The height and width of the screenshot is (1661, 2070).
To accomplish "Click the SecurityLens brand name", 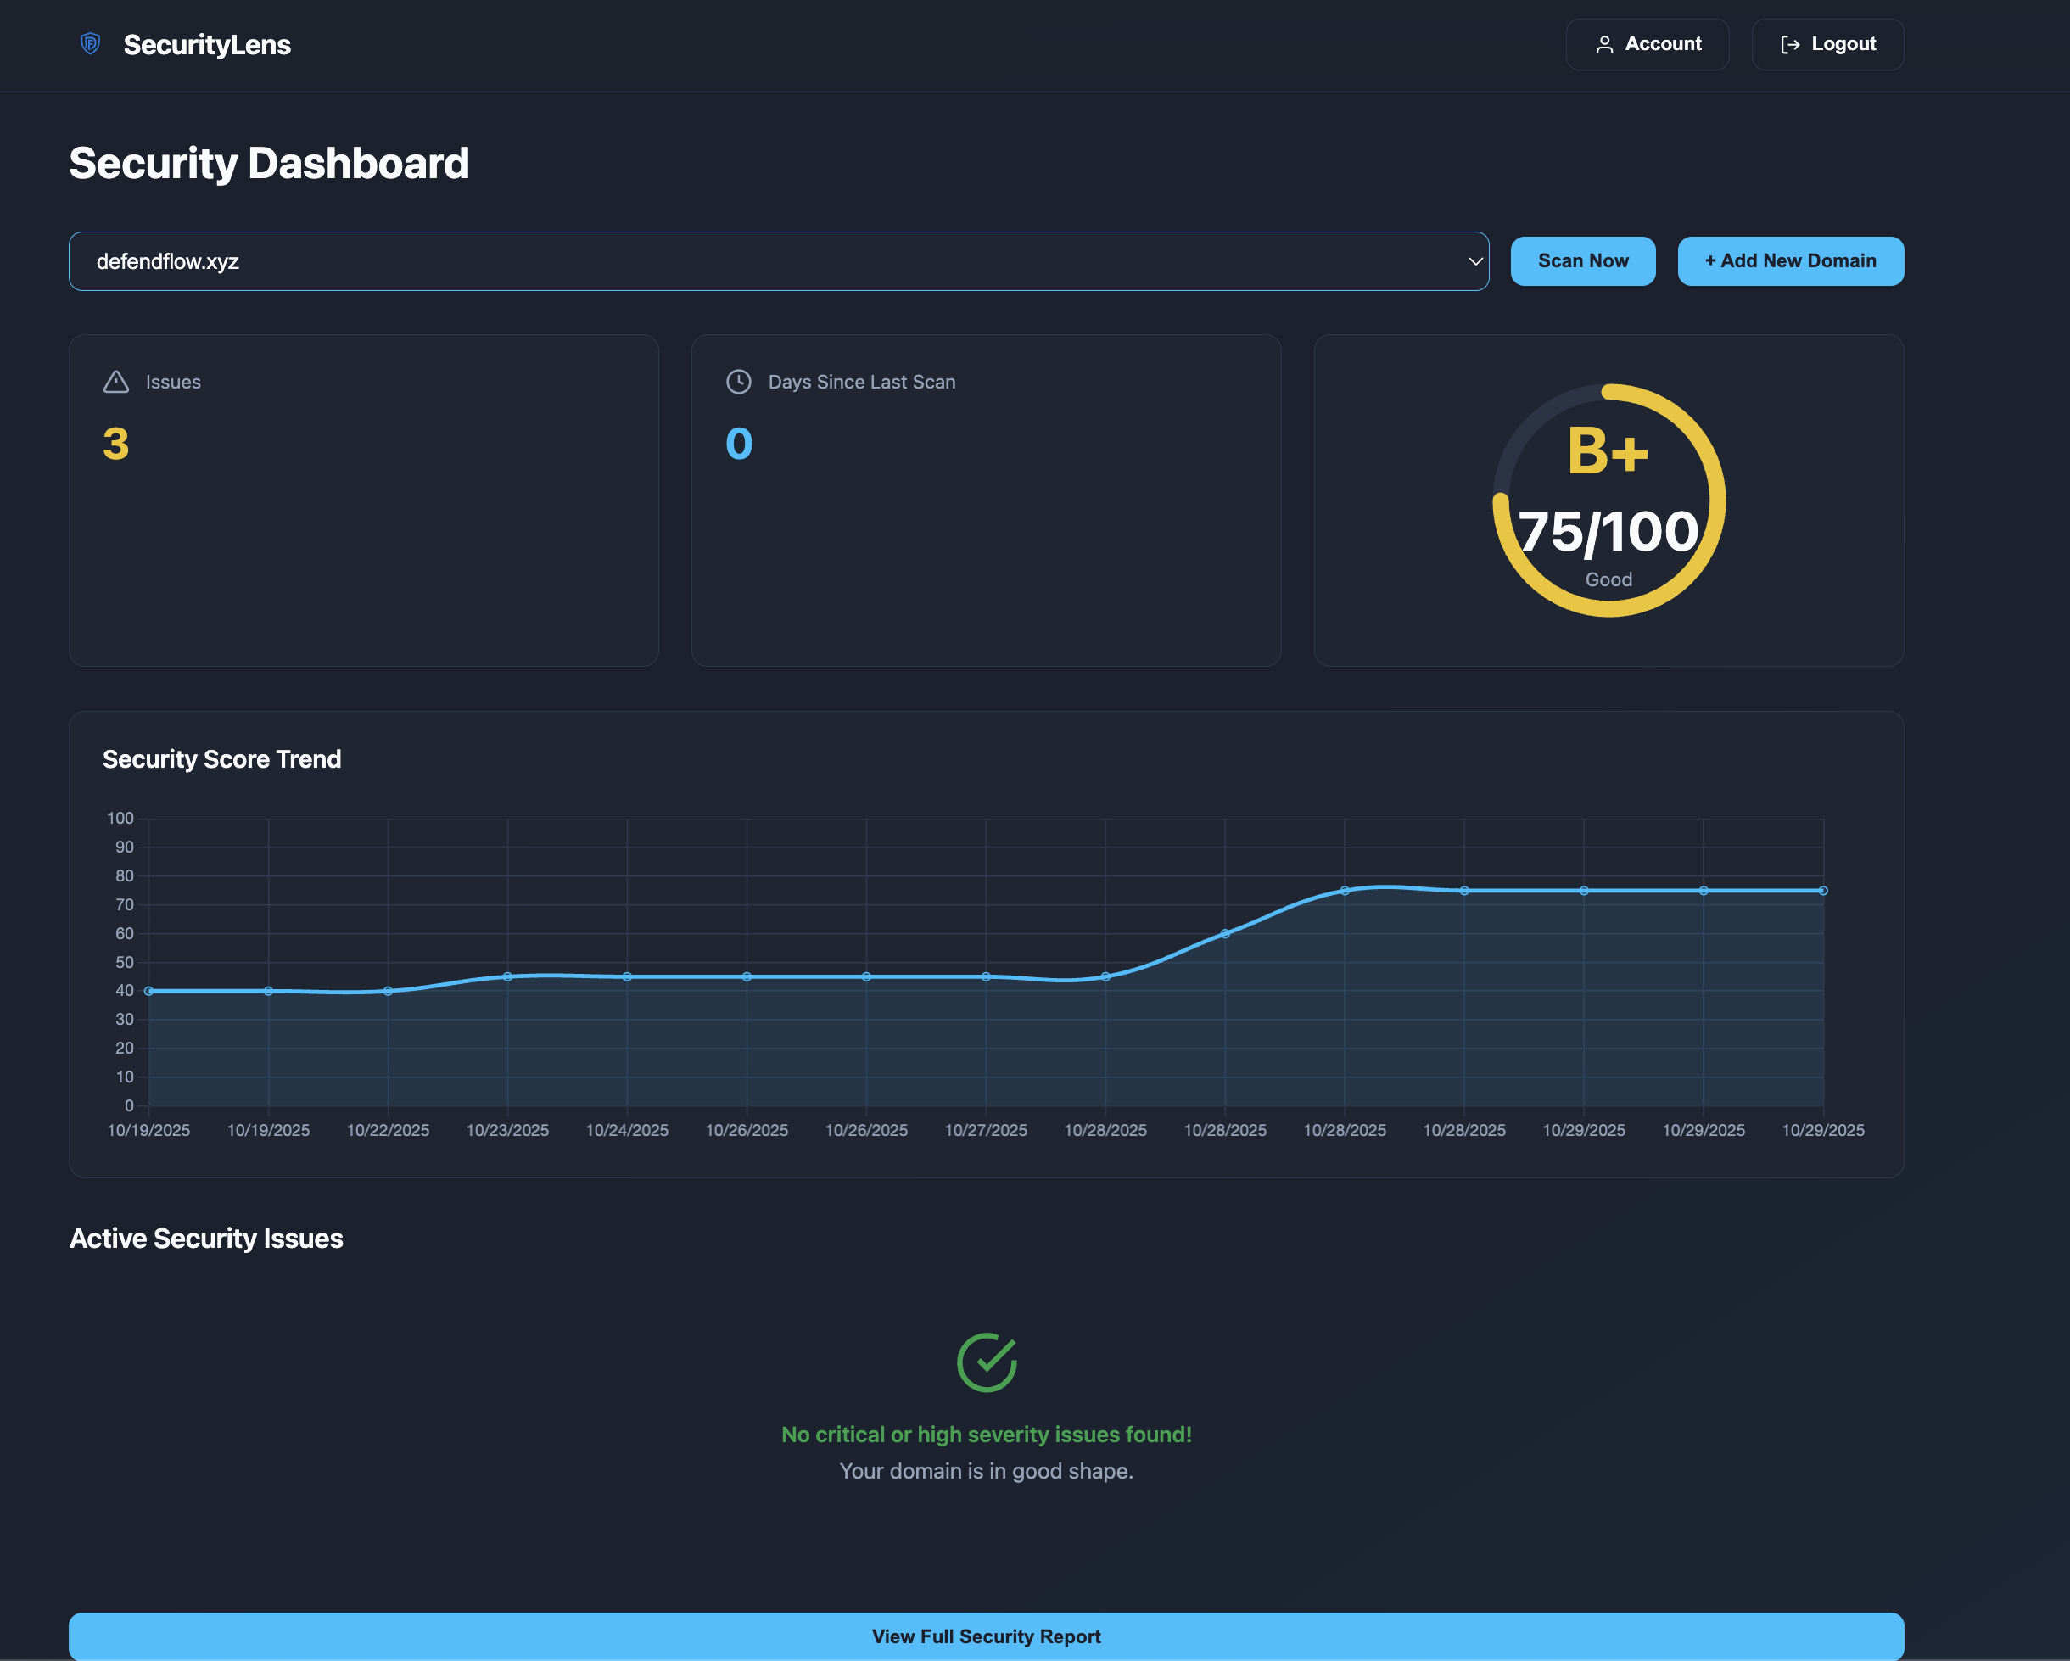I will pyautogui.click(x=206, y=44).
